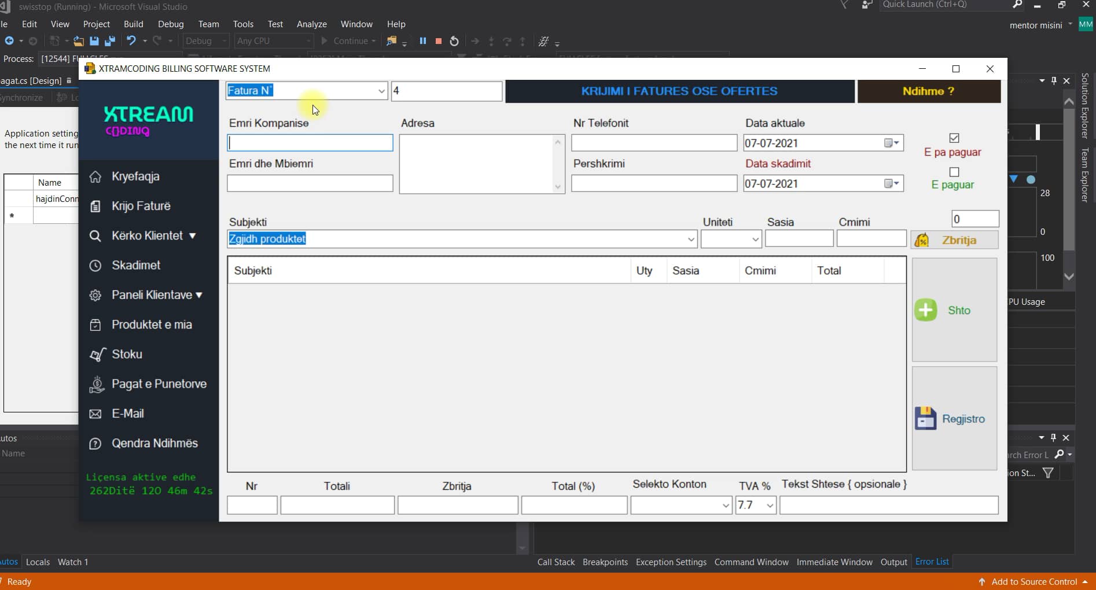
Task: Click the Skadimet clock icon
Action: [95, 265]
